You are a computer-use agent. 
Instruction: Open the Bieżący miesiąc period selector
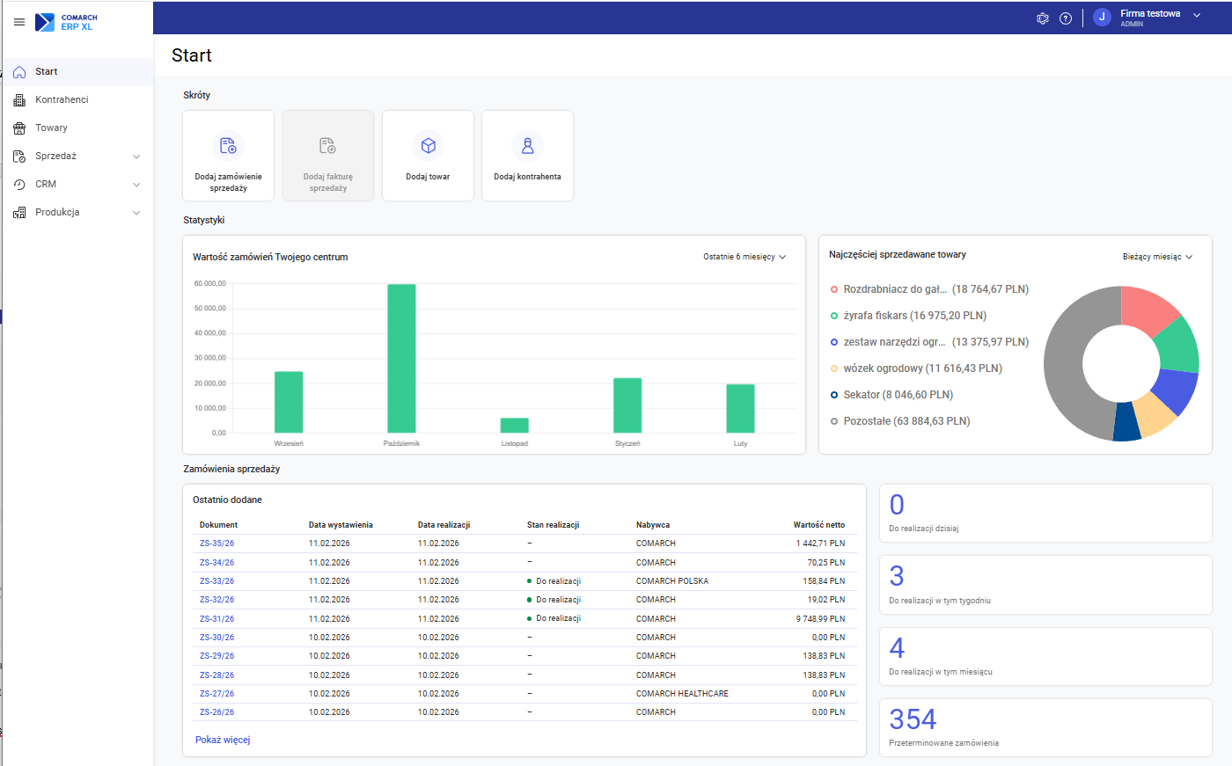tap(1157, 257)
